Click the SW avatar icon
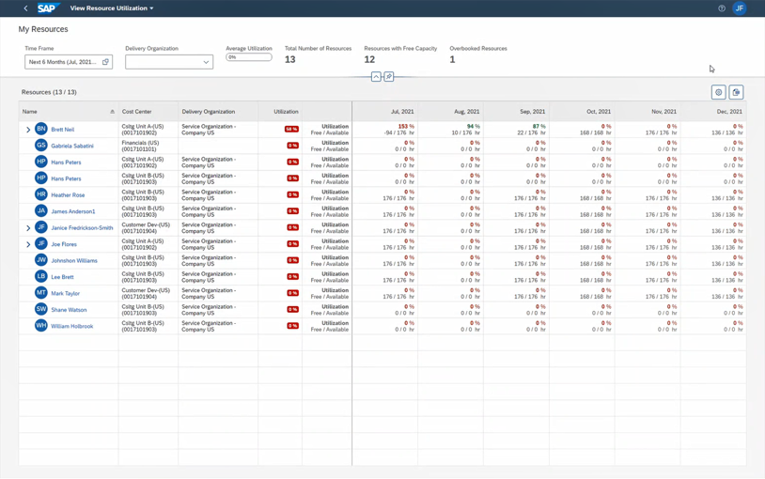Viewport: 765px width, 479px height. pos(41,309)
